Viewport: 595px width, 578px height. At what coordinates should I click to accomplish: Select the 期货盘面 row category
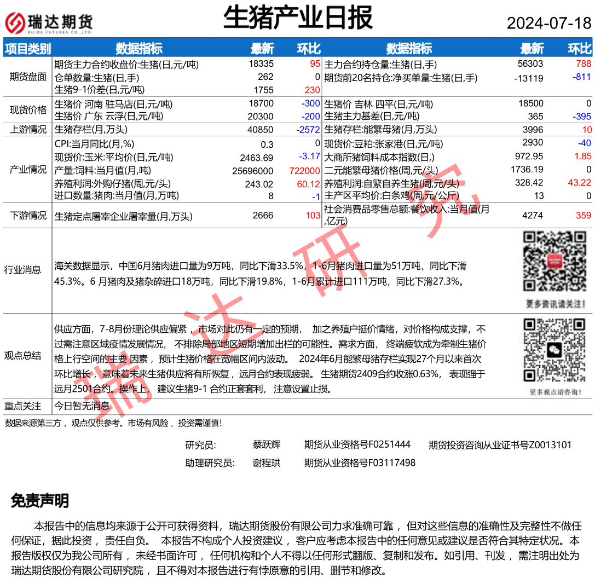(x=27, y=77)
